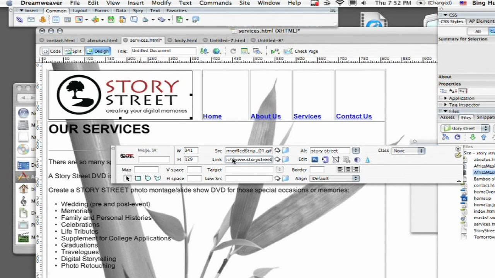The height and width of the screenshot is (278, 495).
Task: Click Edit in Photoshop icon
Action: pyautogui.click(x=315, y=159)
